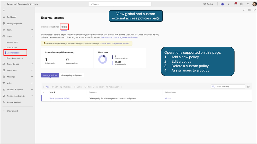Select the Manage policies tab
Viewport: 257px width, 144px height.
(x=50, y=75)
